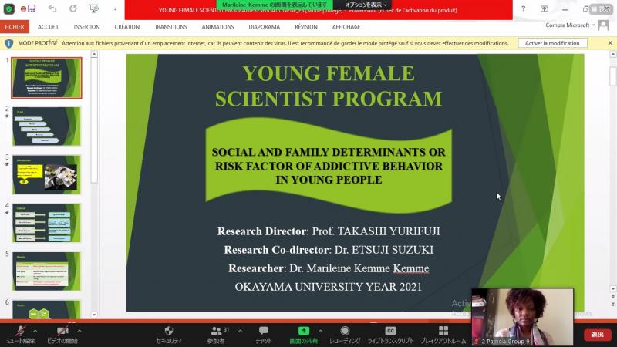Open the FICHIER tab

[15, 27]
